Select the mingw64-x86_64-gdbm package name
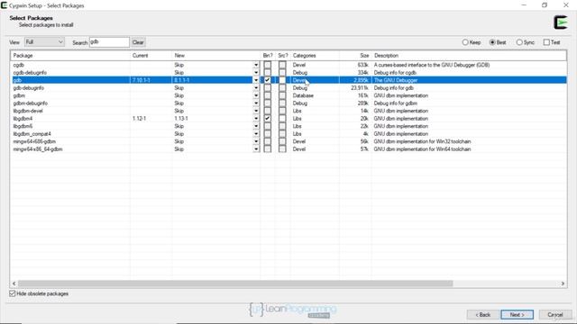The width and height of the screenshot is (577, 324). click(38, 149)
